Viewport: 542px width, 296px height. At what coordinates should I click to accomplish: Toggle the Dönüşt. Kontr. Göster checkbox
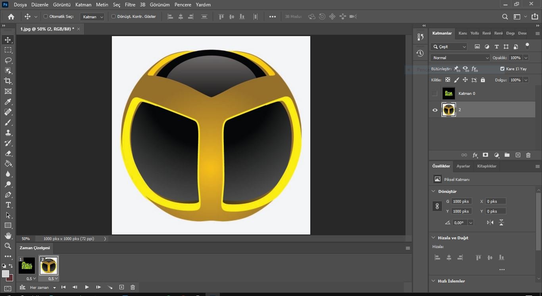pyautogui.click(x=113, y=17)
